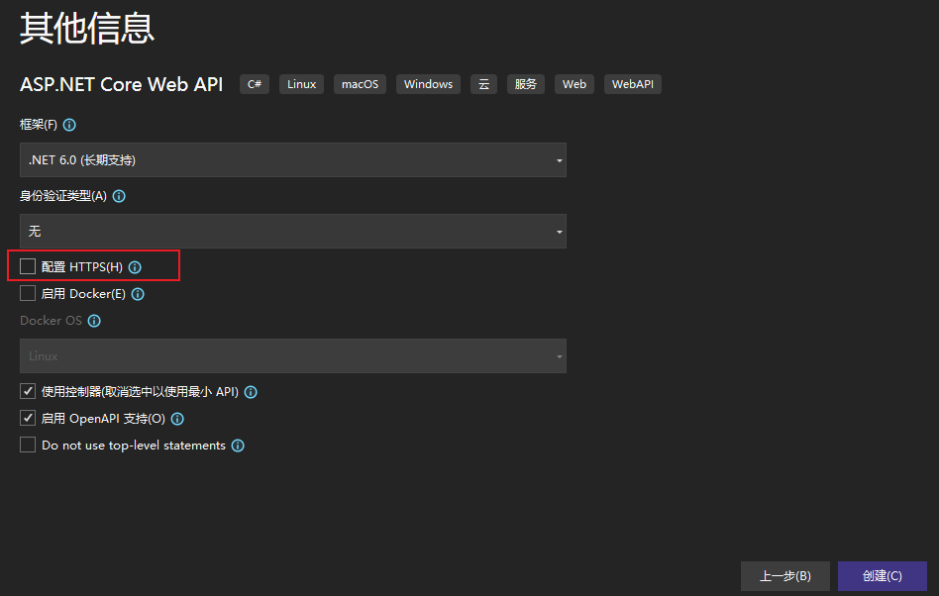Show info for 启用 OpenAPI 支持(O)
The width and height of the screenshot is (939, 596).
tap(177, 419)
